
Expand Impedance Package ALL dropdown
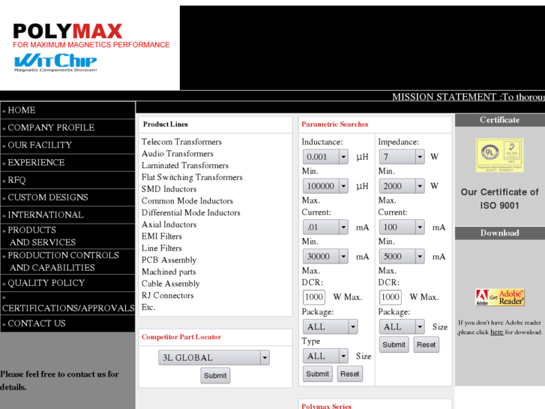[402, 326]
